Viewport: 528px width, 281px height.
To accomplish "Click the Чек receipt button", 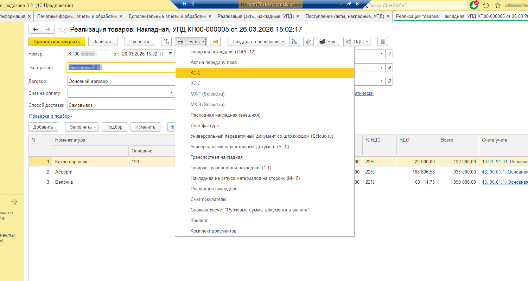I will point(328,41).
